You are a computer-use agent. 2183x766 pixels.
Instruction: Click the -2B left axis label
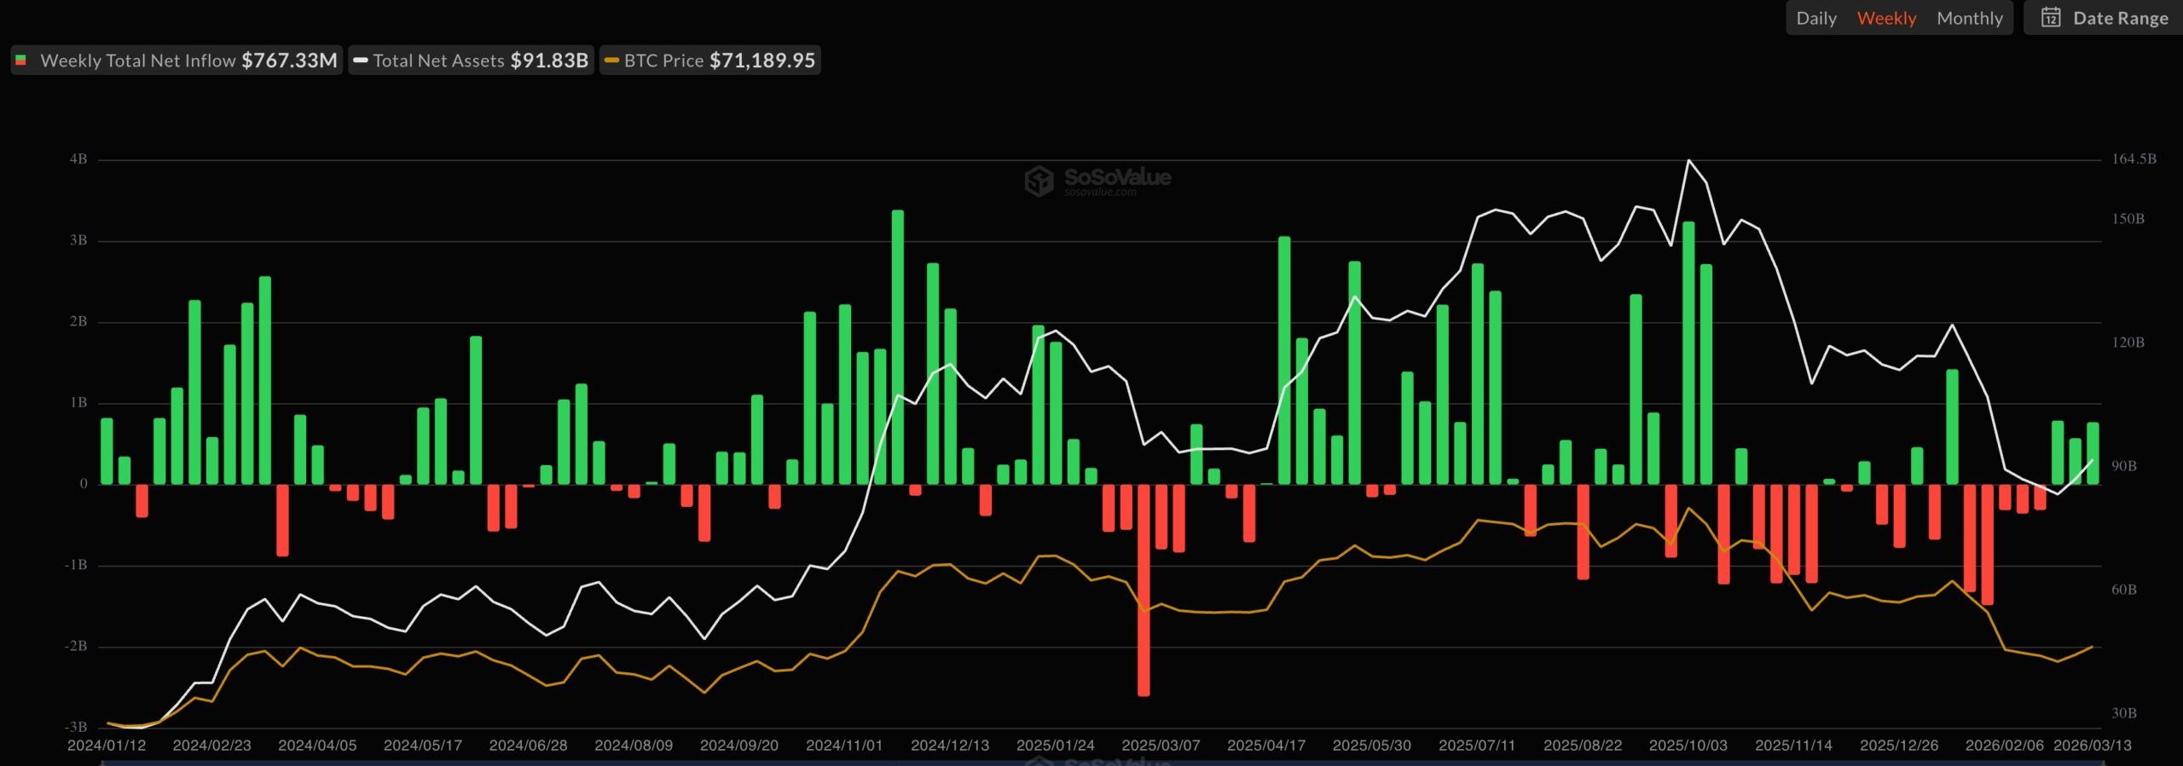(x=76, y=646)
